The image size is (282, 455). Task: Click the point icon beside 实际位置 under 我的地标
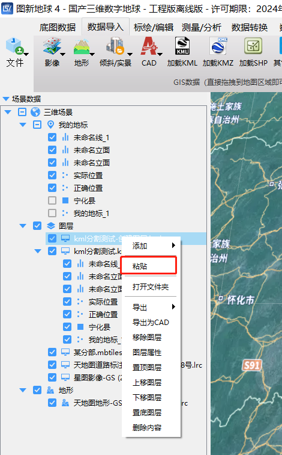click(x=65, y=175)
